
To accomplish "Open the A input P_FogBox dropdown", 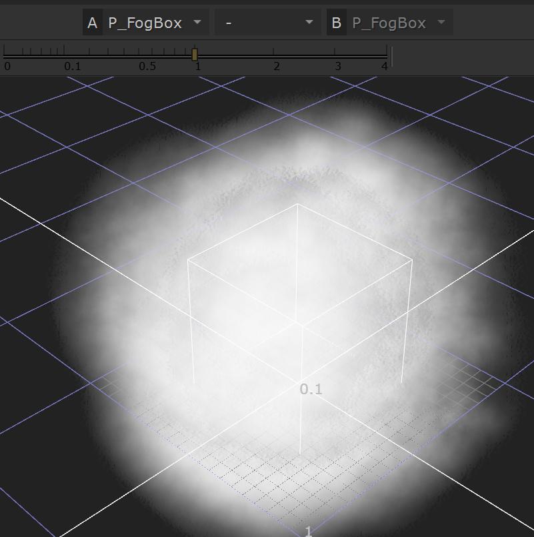I will pyautogui.click(x=156, y=23).
